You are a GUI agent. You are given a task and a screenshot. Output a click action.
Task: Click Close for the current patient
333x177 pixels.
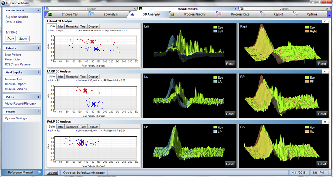coord(23,39)
